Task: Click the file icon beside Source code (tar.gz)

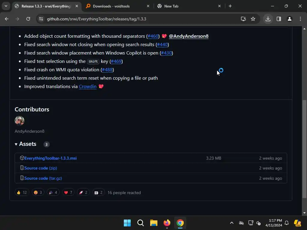Action: pos(22,178)
